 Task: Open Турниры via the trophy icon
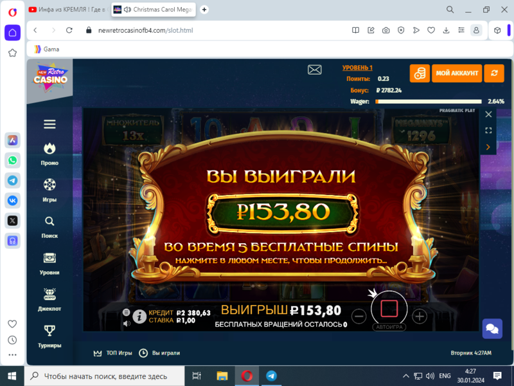49,331
